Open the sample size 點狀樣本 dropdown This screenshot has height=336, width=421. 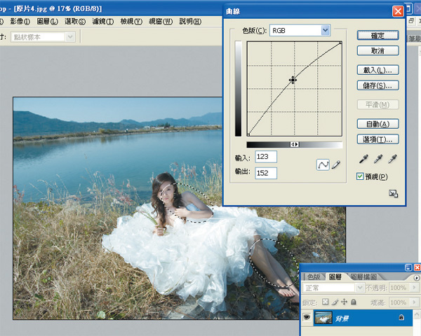click(x=70, y=37)
